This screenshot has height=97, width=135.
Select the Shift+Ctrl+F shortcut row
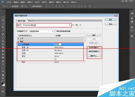pyautogui.click(x=50, y=53)
